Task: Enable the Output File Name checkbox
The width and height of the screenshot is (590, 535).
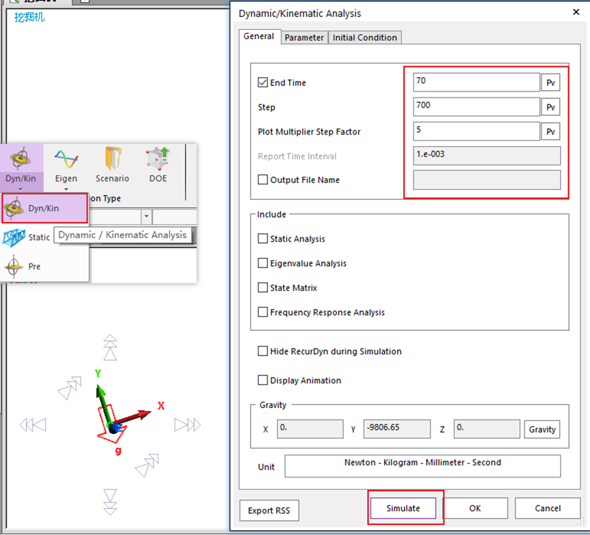Action: coord(263,179)
